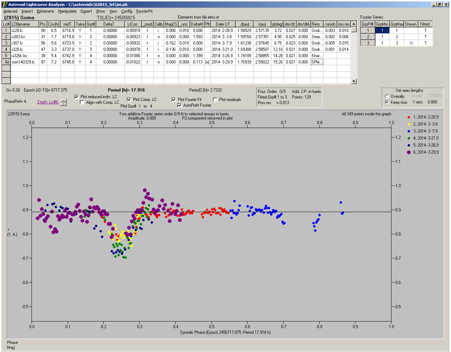Select row 5 file u326k.lci
The height and width of the screenshot is (352, 451).
[x=24, y=55]
